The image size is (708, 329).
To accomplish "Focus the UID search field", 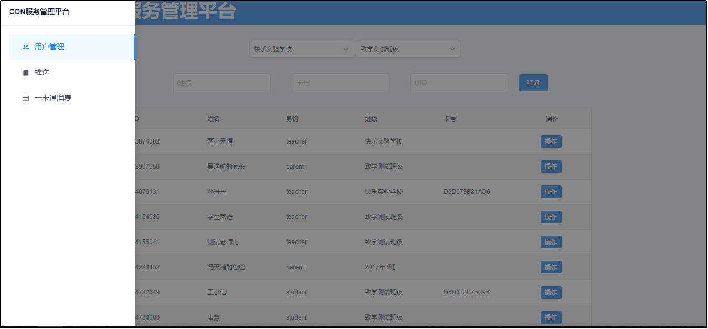I will click(x=459, y=83).
